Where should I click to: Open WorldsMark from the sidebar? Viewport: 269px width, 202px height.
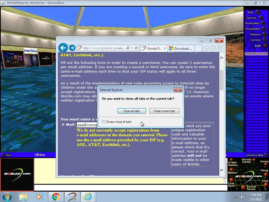coord(255,29)
